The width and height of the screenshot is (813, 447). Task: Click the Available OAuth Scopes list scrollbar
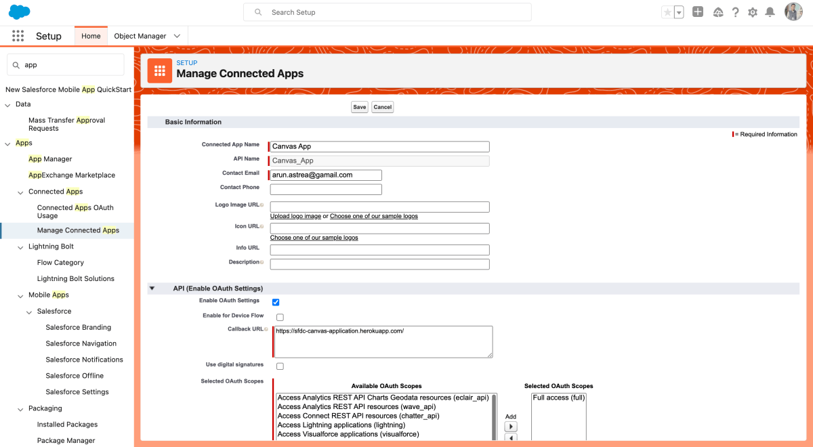495,417
